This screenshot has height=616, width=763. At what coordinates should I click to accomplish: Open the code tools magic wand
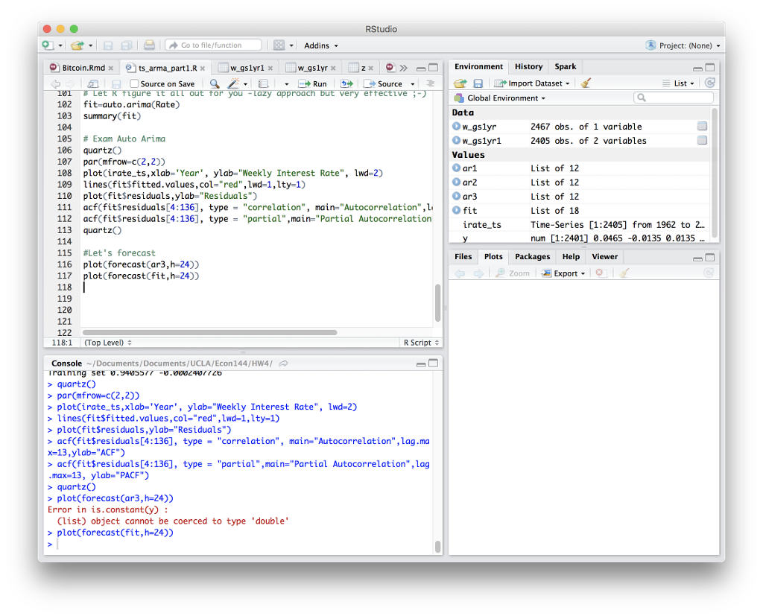234,84
